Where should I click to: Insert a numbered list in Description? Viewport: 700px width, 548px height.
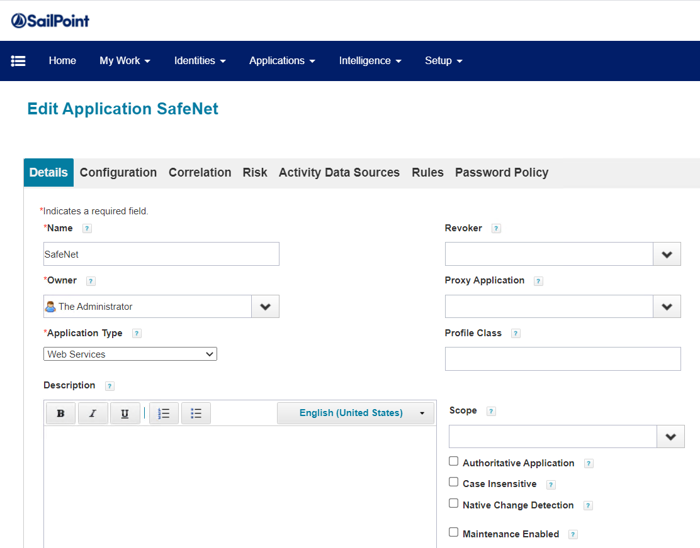(x=164, y=414)
